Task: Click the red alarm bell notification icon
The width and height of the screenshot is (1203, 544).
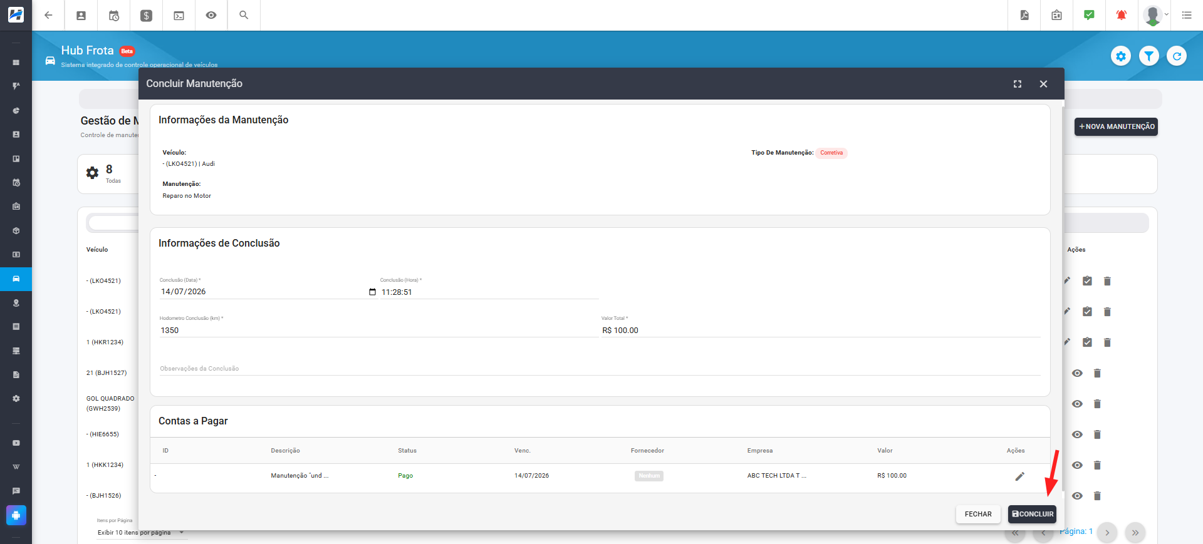Action: (x=1122, y=15)
